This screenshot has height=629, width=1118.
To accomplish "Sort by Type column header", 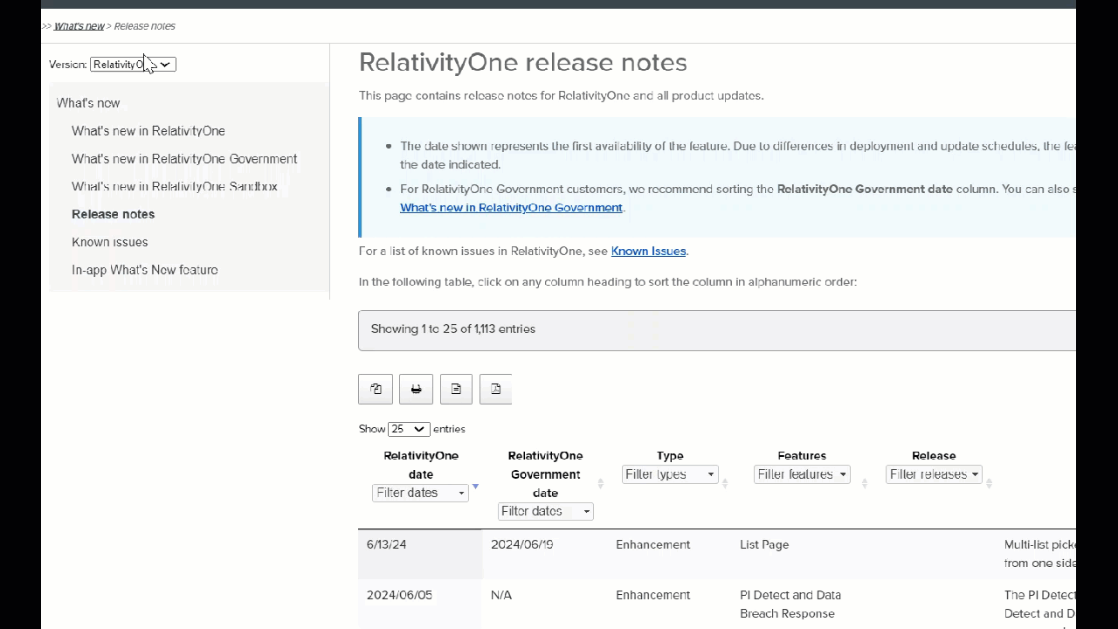I will coord(670,455).
